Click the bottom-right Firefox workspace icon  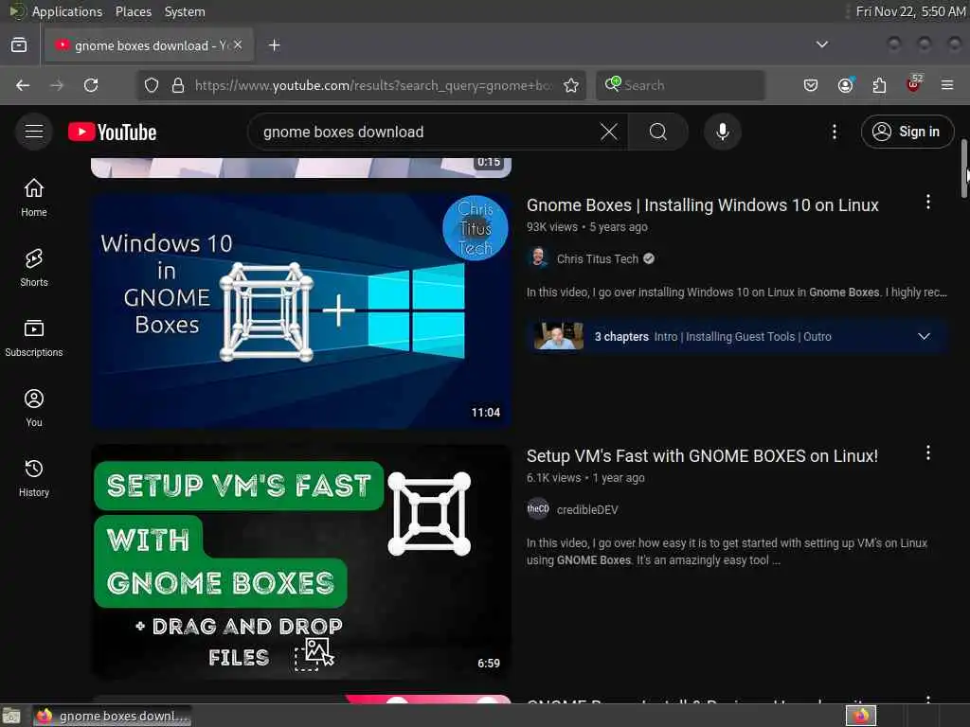(861, 716)
